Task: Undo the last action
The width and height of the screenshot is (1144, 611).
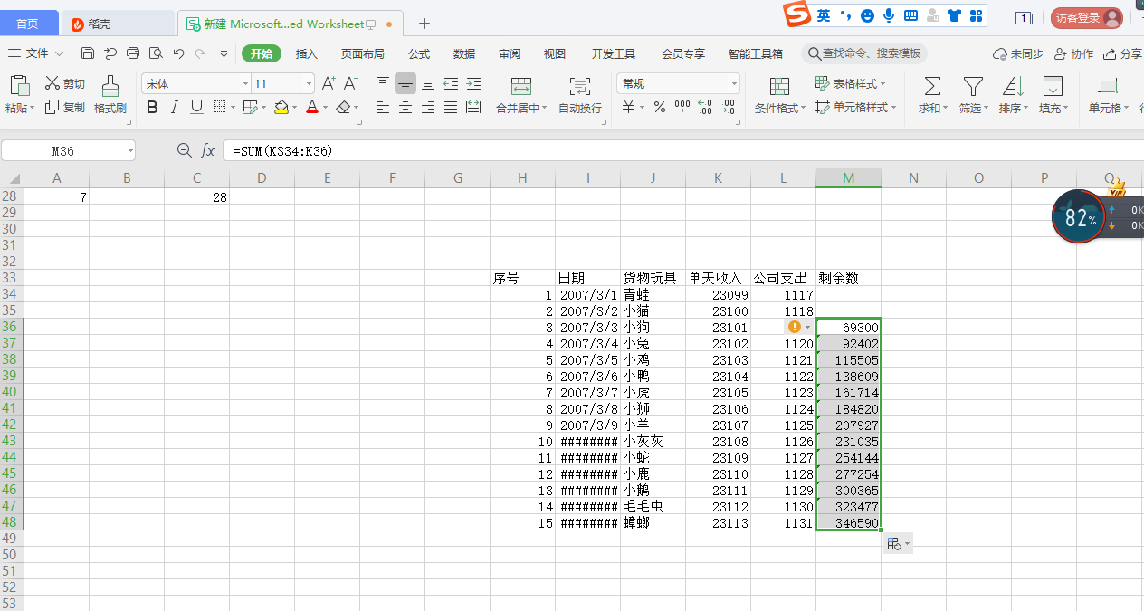Action: point(178,53)
